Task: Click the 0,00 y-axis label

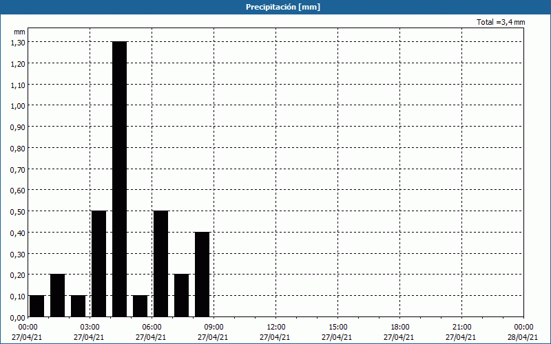Action: pyautogui.click(x=17, y=317)
